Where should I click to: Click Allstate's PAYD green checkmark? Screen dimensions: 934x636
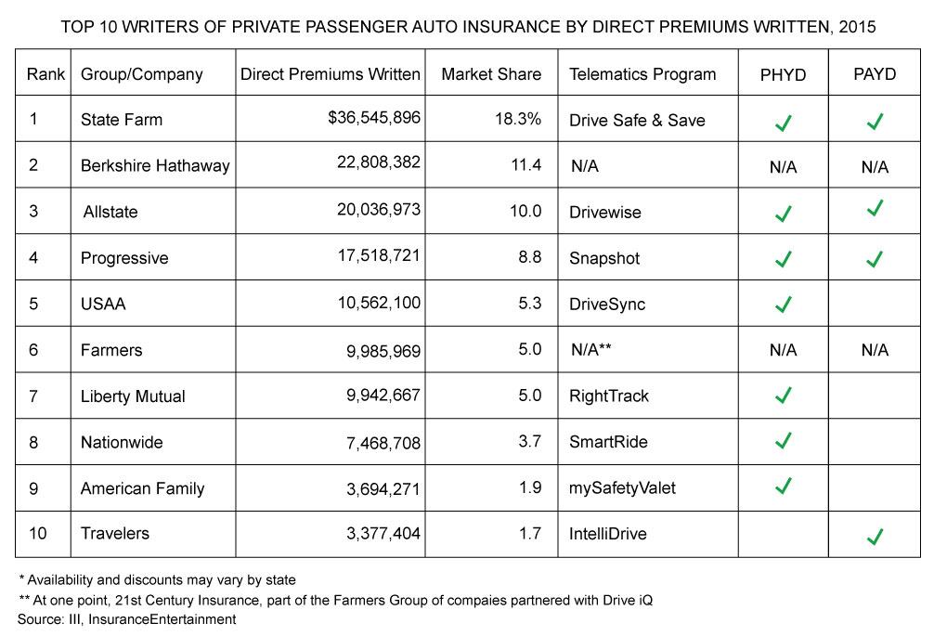coord(873,208)
